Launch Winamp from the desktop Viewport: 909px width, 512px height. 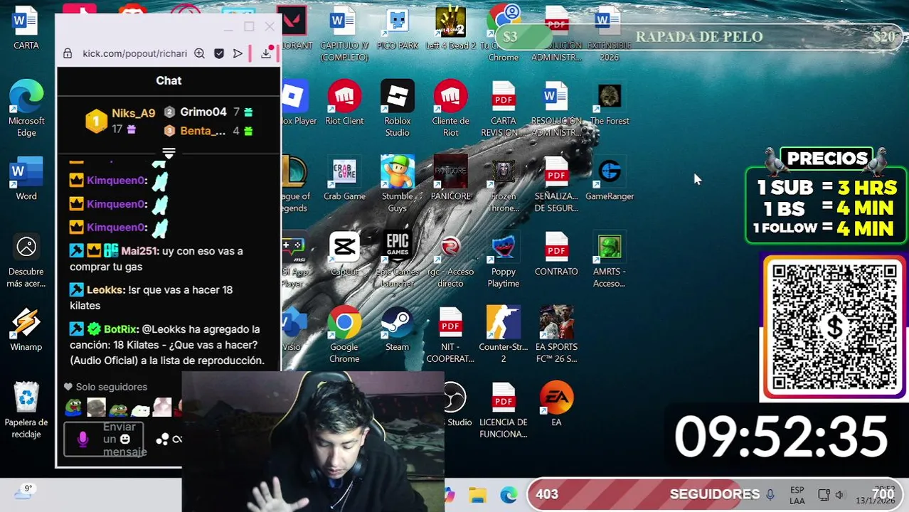(x=26, y=329)
